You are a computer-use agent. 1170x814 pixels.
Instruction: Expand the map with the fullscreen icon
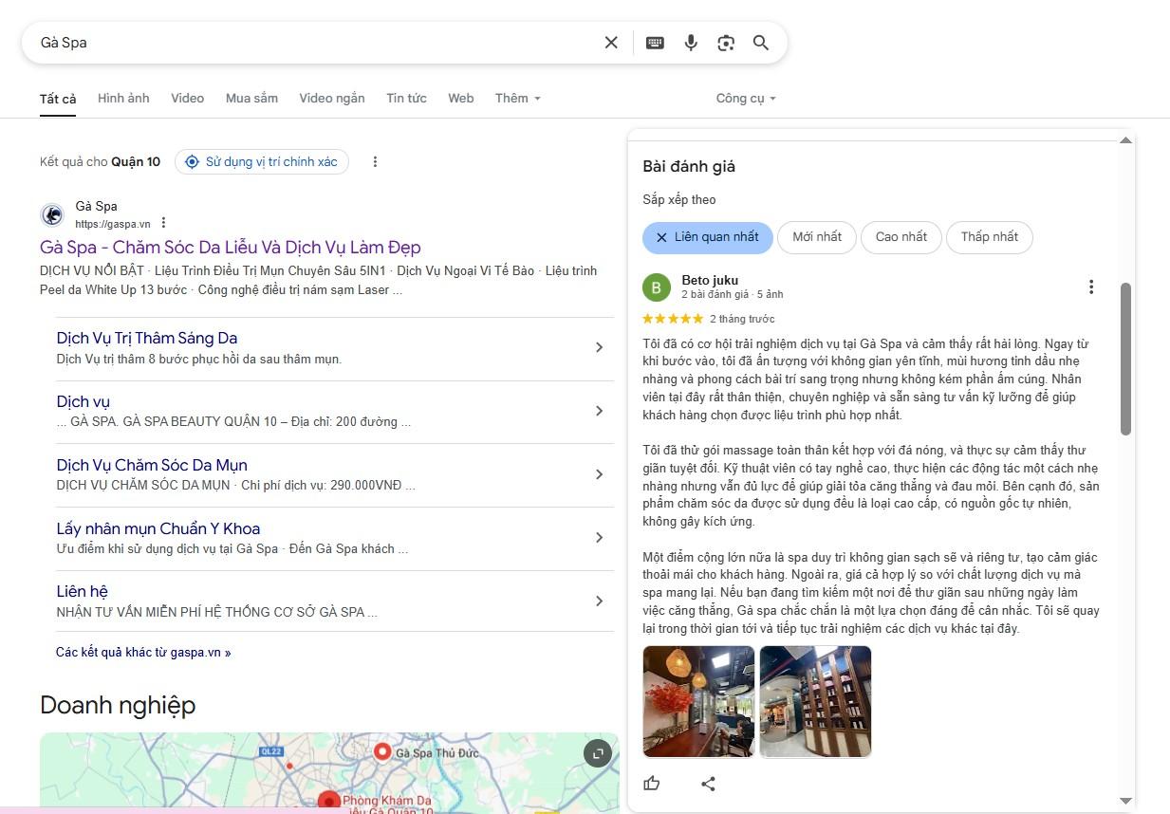coord(597,754)
